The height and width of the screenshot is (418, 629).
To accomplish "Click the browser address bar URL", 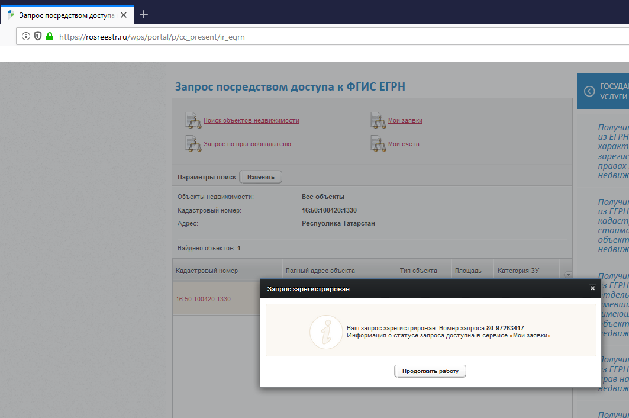I will (x=152, y=37).
